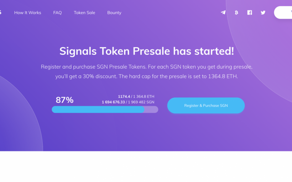Click the presale description paragraph text
The width and height of the screenshot is (292, 182).
pos(147,71)
